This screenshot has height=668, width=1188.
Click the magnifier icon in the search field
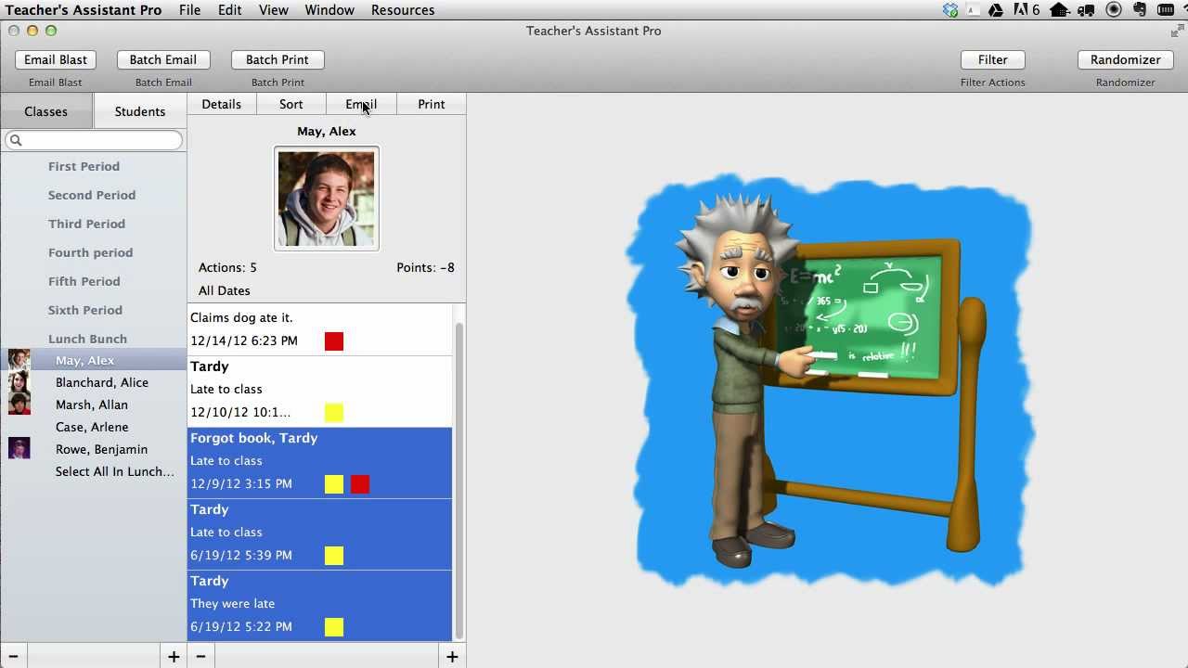coord(16,140)
